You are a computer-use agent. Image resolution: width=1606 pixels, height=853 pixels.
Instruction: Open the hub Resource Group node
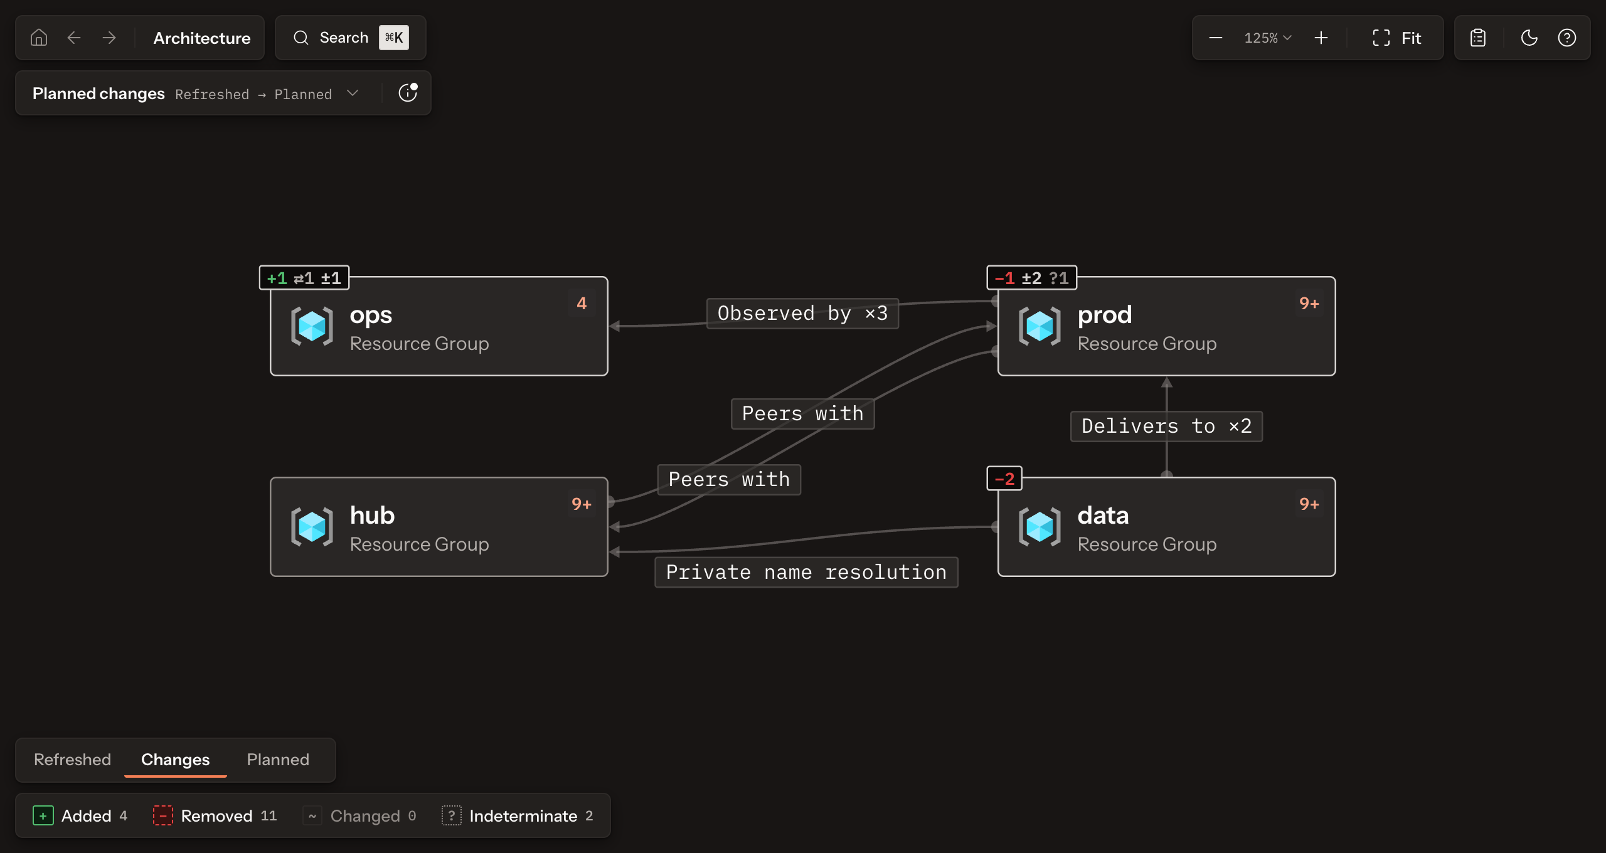click(439, 527)
